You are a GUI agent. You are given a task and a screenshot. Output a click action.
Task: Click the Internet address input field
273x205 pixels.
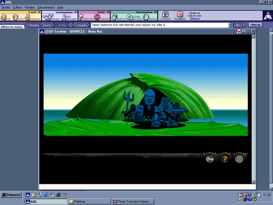[x=160, y=25]
